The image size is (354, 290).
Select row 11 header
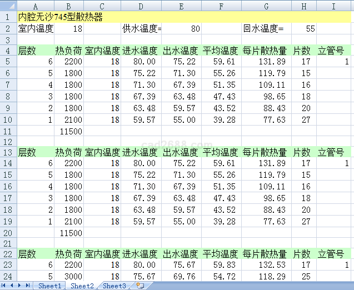8,132
